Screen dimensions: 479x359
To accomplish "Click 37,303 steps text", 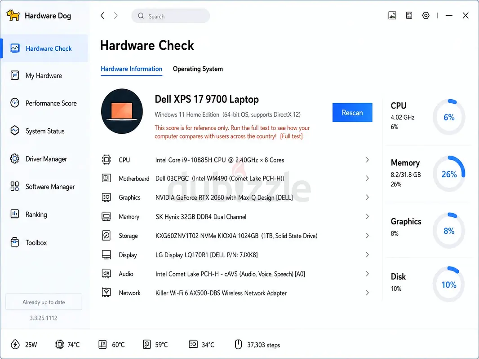I will click(x=264, y=345).
